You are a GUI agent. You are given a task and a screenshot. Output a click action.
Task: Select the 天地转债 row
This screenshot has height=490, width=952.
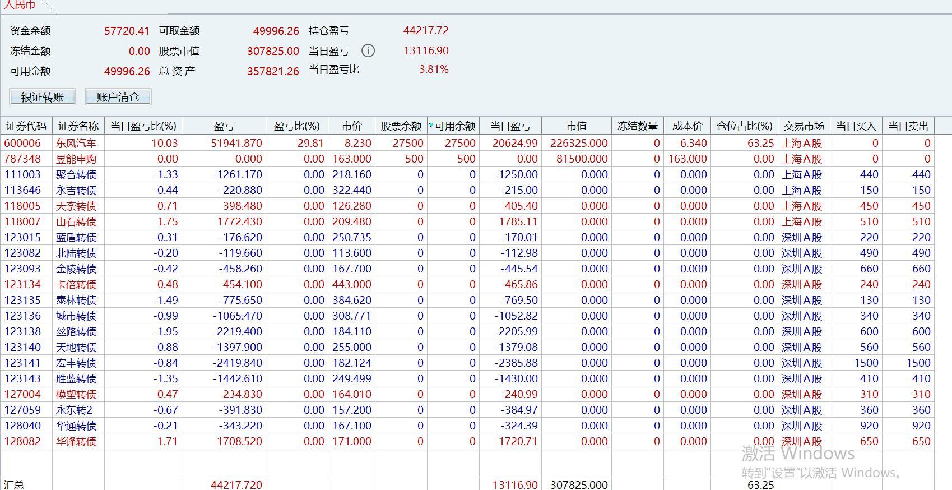pyautogui.click(x=467, y=347)
